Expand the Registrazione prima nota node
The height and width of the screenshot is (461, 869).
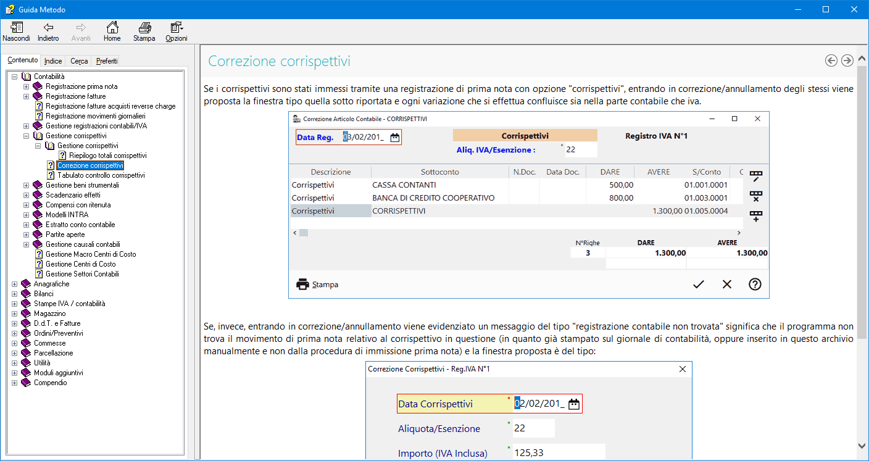pos(26,86)
